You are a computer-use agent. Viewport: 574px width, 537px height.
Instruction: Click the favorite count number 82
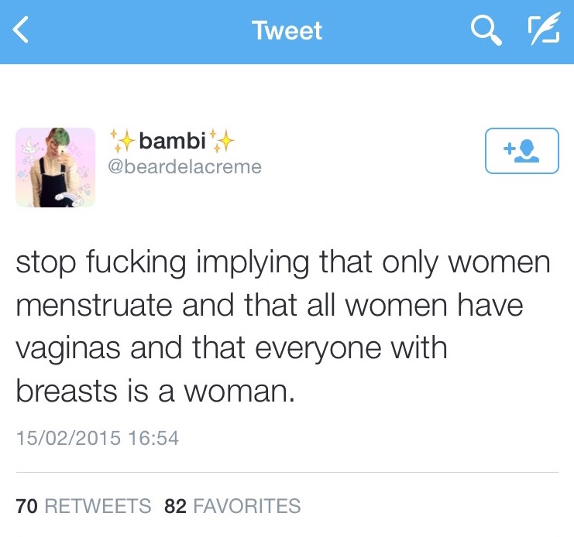(x=176, y=507)
